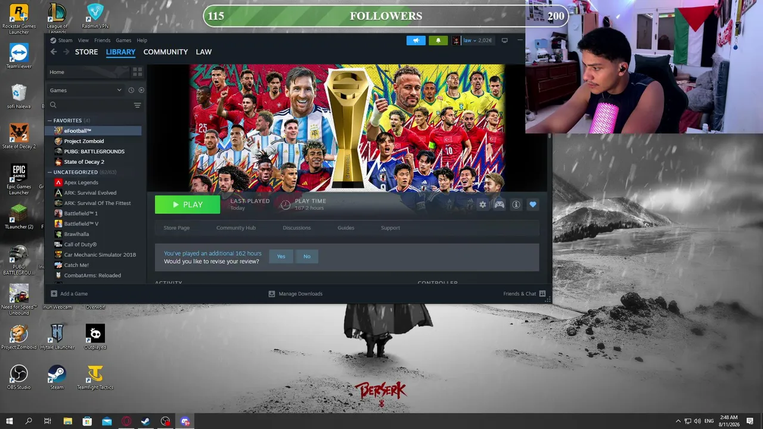Switch to the LIBRARY tab
The height and width of the screenshot is (429, 763).
pos(120,52)
